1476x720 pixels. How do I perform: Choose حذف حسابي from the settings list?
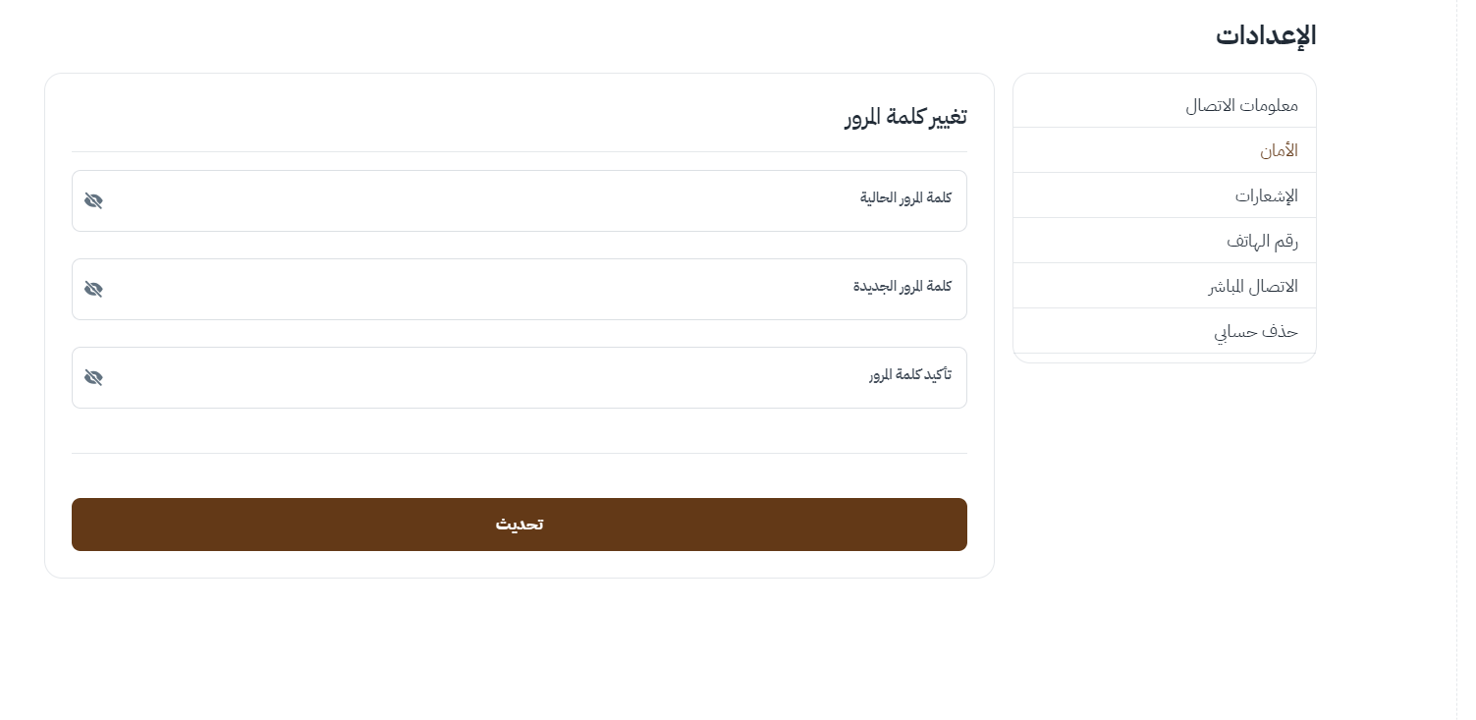point(1255,331)
